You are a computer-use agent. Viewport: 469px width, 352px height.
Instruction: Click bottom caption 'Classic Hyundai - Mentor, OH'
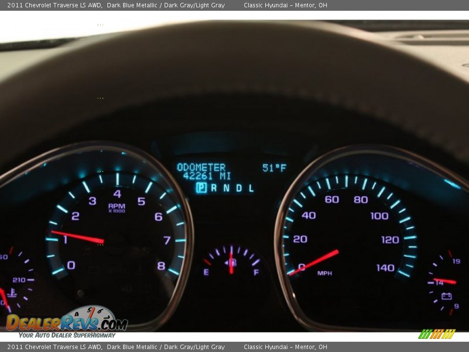[x=285, y=347]
